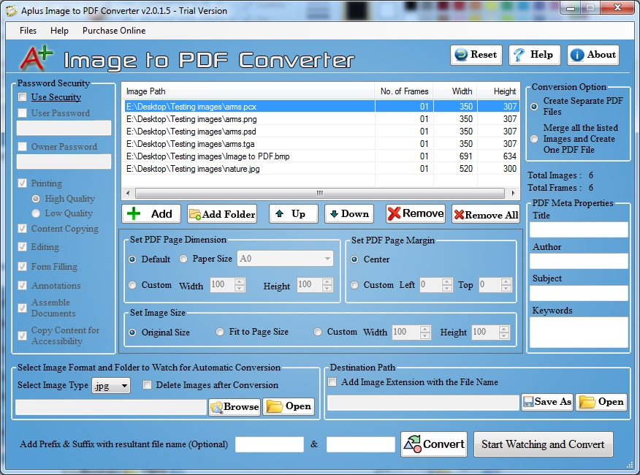Screen dimensions: 640x475
Task: Select Create Separate PDF Files option
Action: click(x=534, y=107)
